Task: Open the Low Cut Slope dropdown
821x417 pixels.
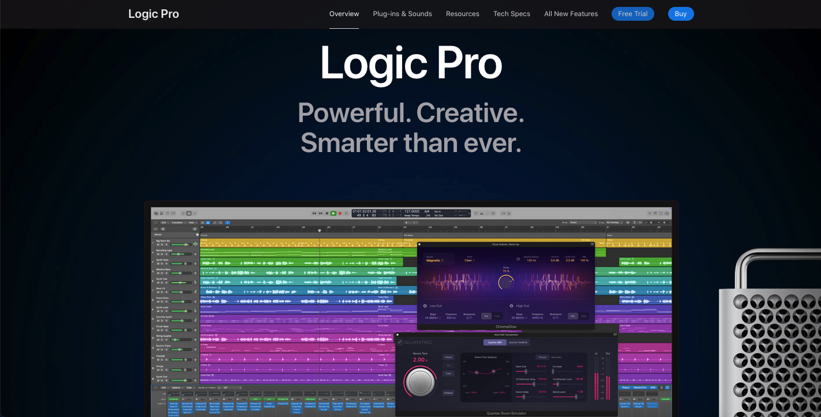Action: pos(433,317)
